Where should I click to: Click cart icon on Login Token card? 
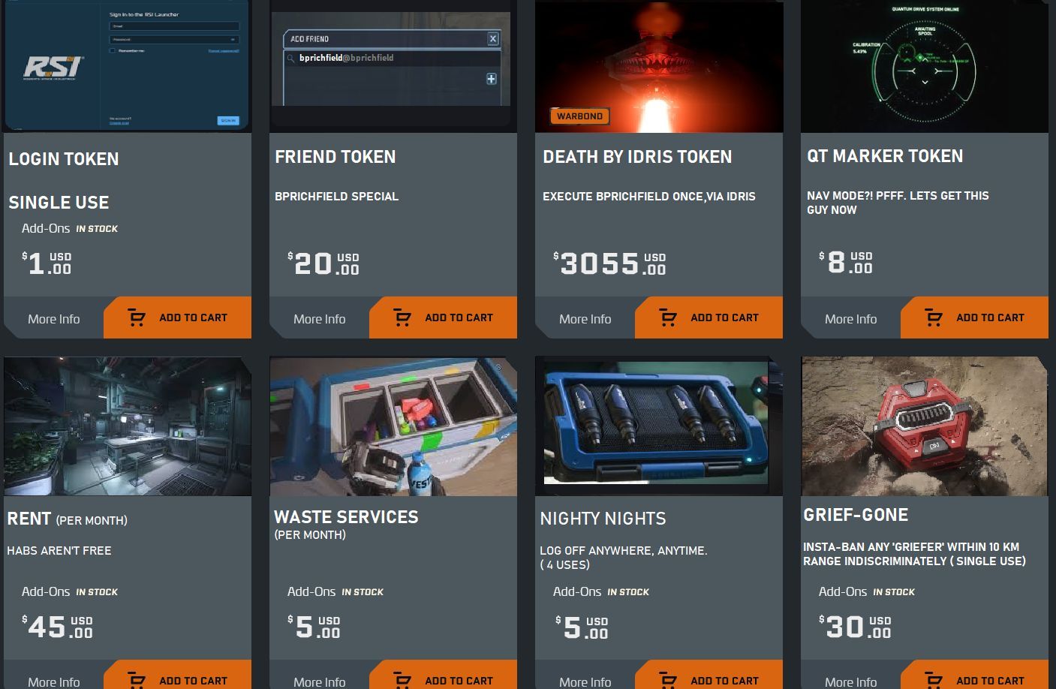coord(136,317)
